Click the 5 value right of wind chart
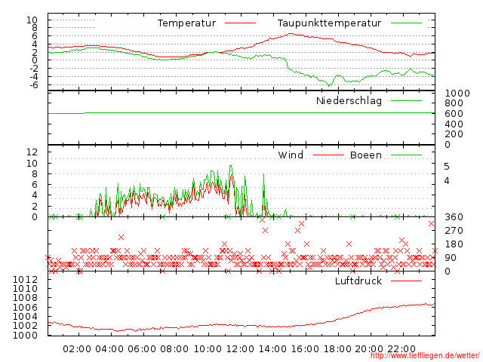This screenshot has height=362, width=483. click(447, 167)
